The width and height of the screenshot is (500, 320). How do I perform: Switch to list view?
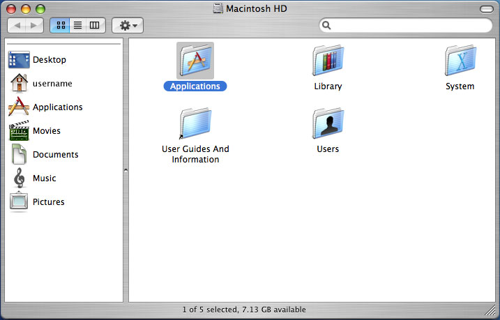click(x=77, y=25)
